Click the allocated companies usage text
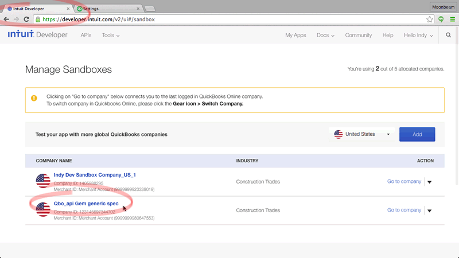Viewport: 459px width, 258px height. [x=396, y=69]
